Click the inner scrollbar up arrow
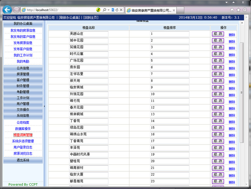Screen dimensions: 251x189 point(242,23)
